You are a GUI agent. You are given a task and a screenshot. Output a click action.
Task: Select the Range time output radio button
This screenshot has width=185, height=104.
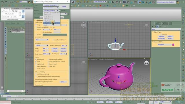point(36,29)
